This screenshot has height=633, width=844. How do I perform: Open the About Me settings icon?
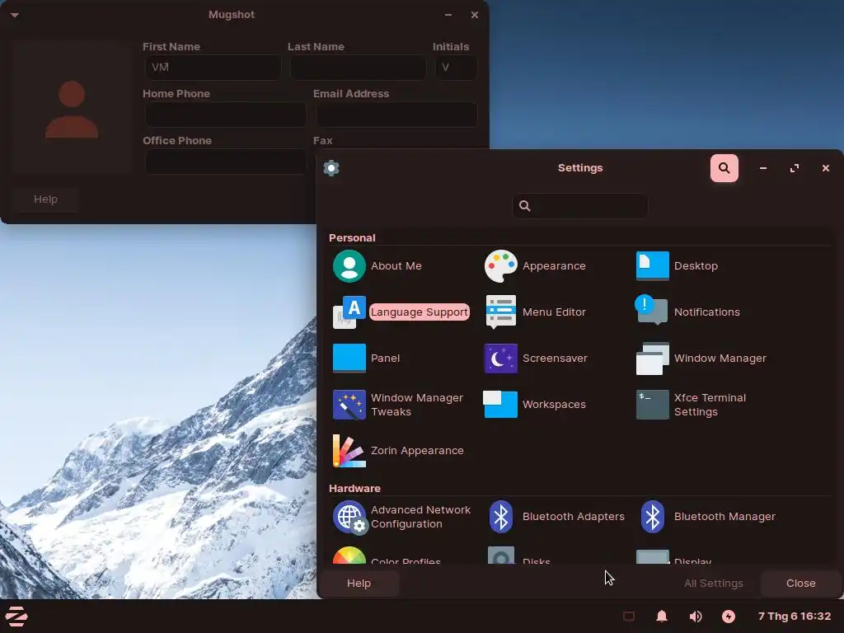pyautogui.click(x=349, y=266)
